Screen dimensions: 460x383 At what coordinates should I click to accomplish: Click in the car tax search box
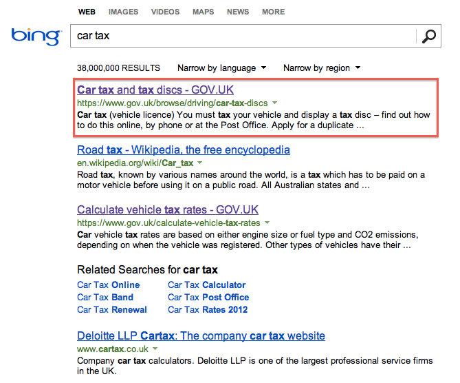click(243, 36)
